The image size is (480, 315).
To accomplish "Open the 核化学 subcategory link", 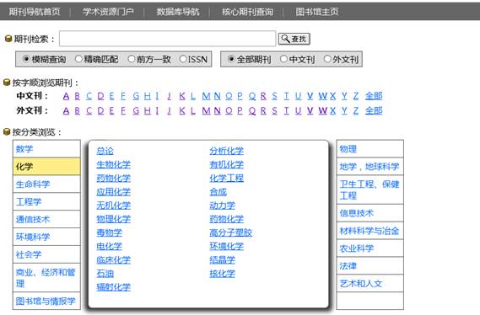I will 222,274.
